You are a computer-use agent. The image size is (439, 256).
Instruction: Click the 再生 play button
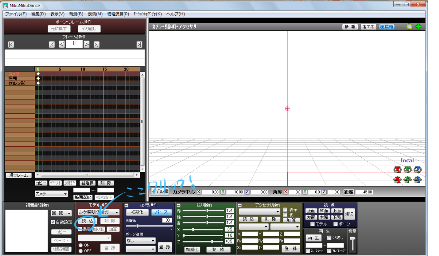coord(314,238)
